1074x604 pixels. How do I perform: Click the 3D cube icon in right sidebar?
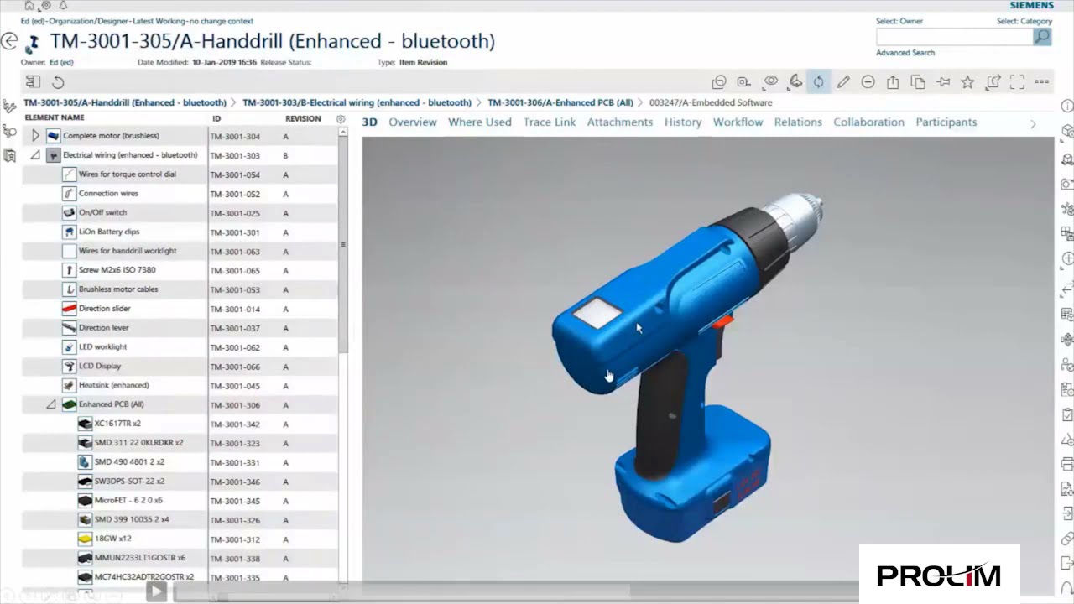[x=1067, y=131]
